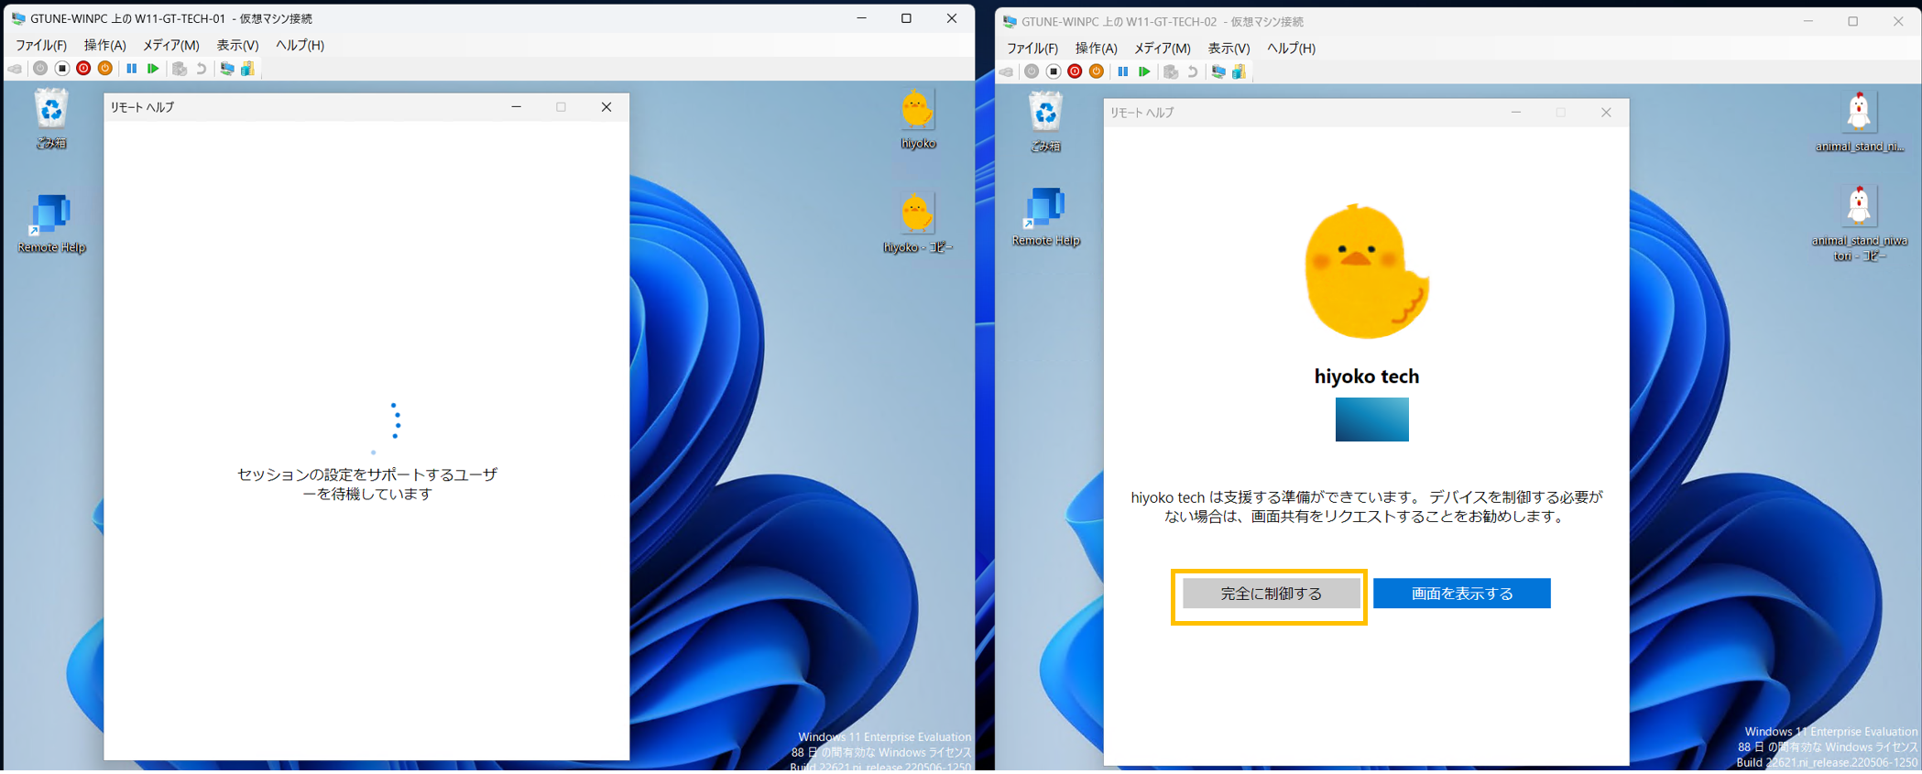Click Ctrl+Alt+Del icon in W11-GT-TECH-02 toolbar

(x=1007, y=71)
